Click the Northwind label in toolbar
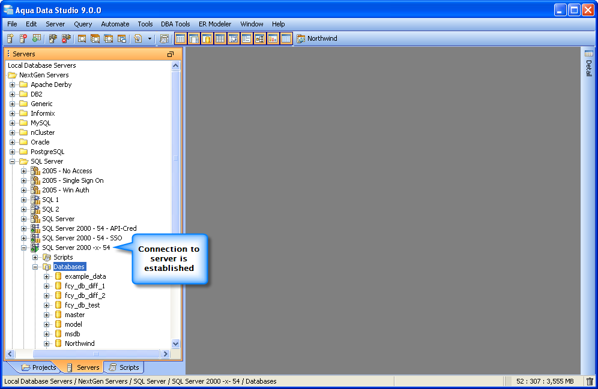Screen dimensions: 598x389 (322, 38)
